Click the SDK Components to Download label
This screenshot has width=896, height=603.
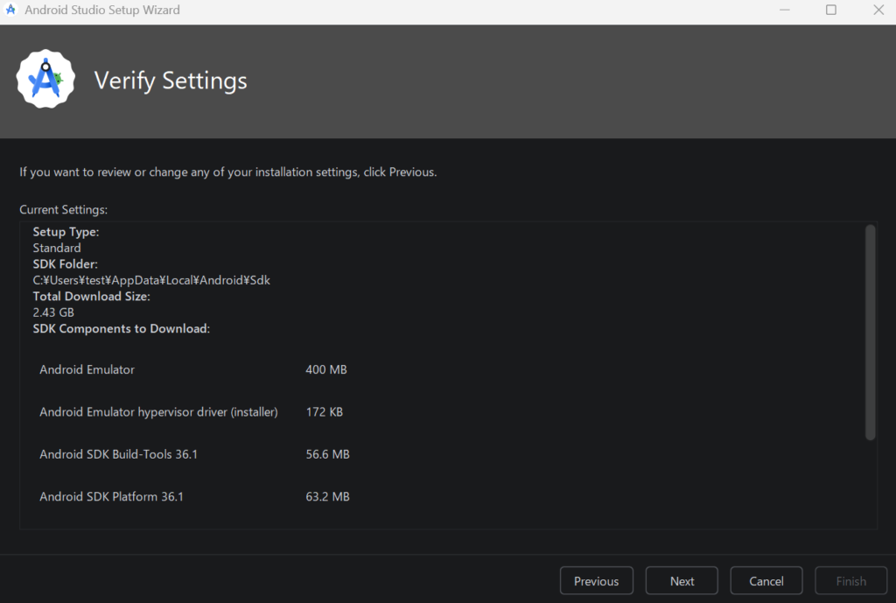(x=121, y=328)
